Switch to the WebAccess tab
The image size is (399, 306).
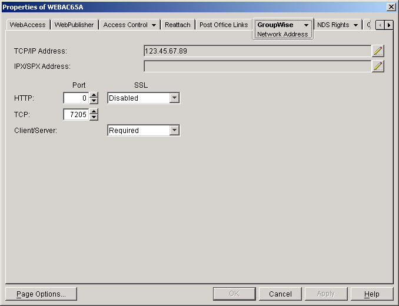[28, 25]
